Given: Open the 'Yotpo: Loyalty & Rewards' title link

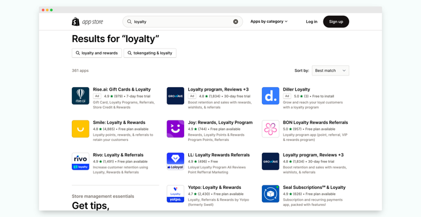Looking at the screenshot, I should pyautogui.click(x=215, y=187).
